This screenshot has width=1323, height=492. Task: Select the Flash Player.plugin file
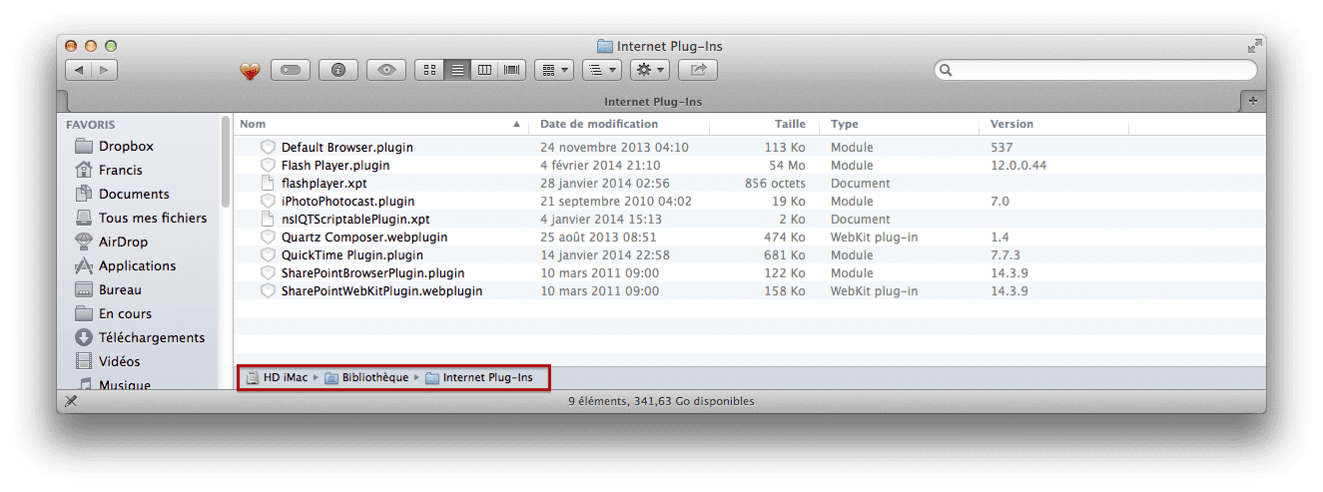334,165
